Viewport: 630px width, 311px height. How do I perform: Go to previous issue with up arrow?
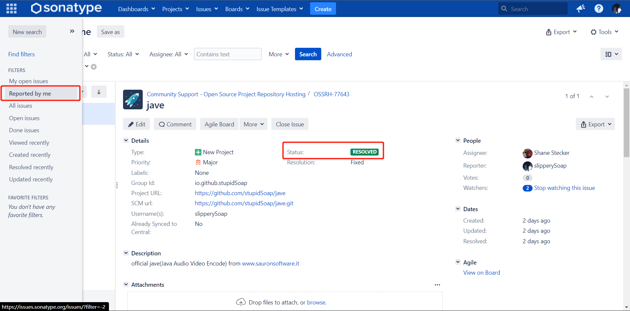coord(592,97)
